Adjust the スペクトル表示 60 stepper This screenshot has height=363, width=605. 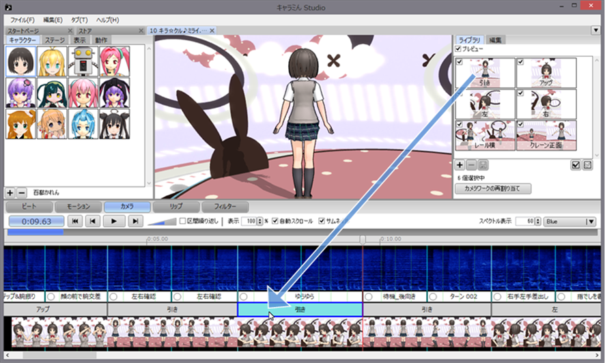(537, 222)
